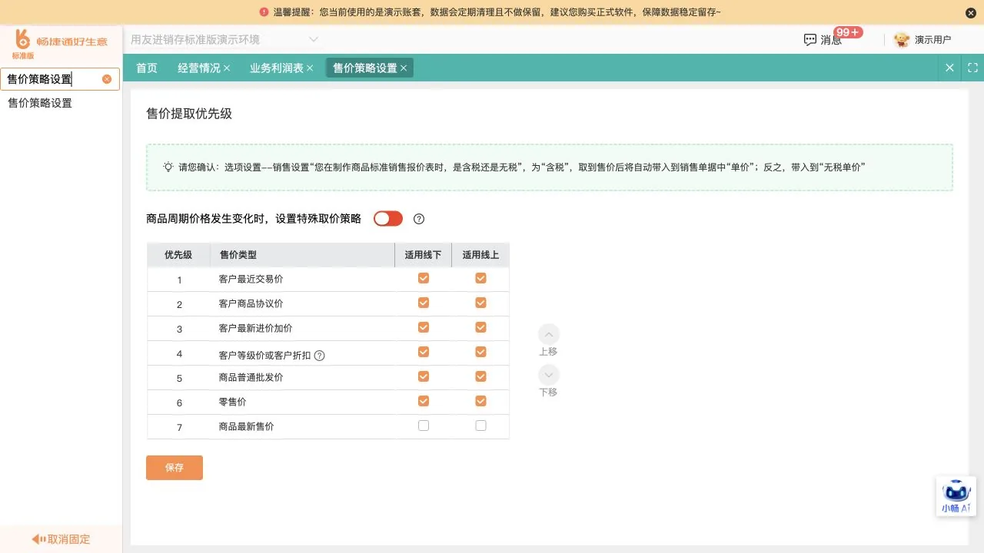Uncheck 适用线下 for 商品普通批发价

pos(424,376)
